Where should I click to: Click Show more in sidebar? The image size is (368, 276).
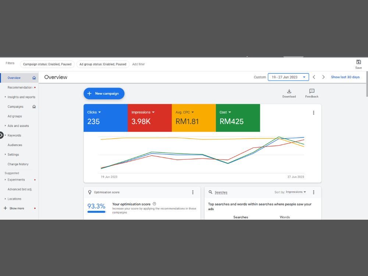17,208
